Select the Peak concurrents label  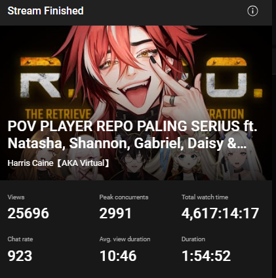pos(124,197)
